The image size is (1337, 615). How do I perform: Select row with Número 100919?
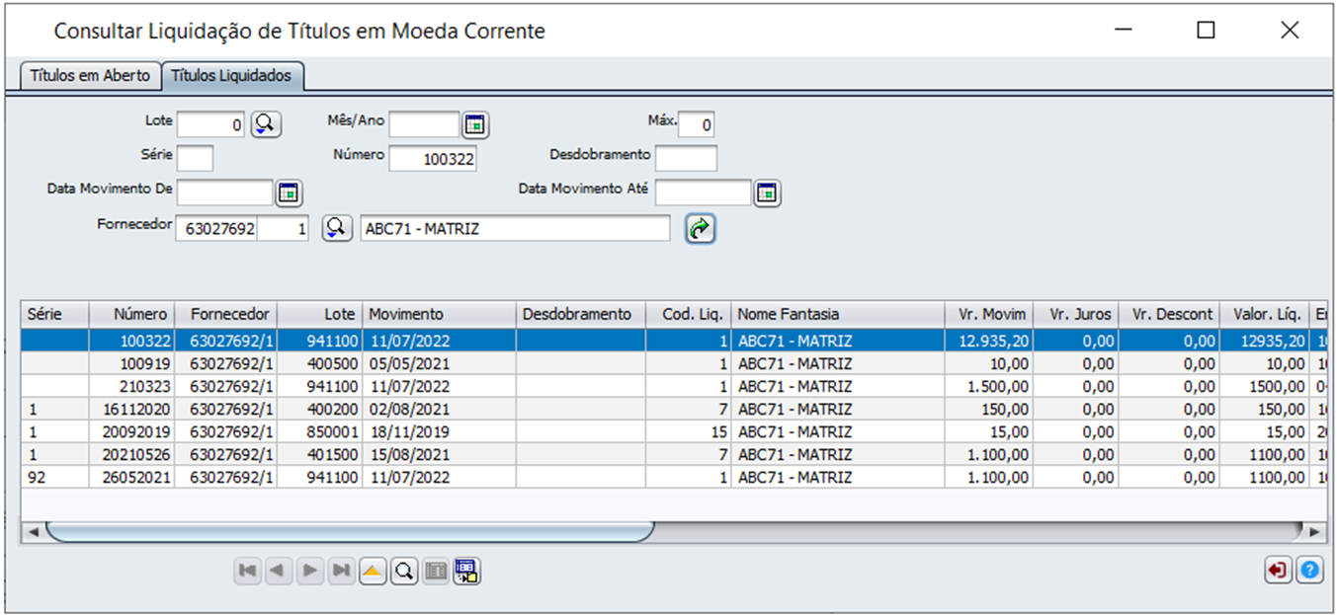pos(674,363)
